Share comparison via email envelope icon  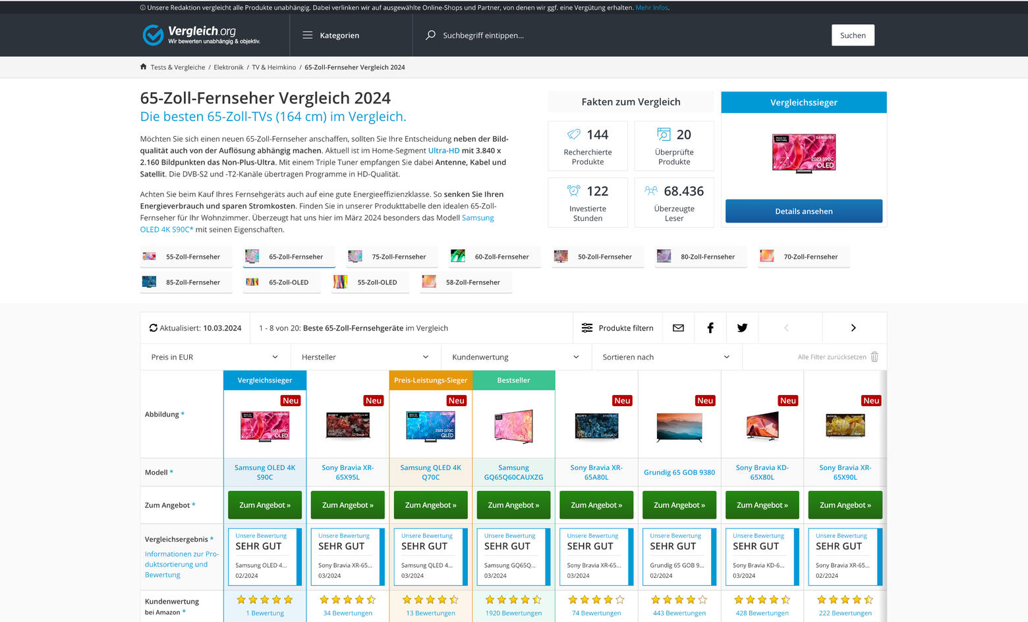pyautogui.click(x=678, y=328)
